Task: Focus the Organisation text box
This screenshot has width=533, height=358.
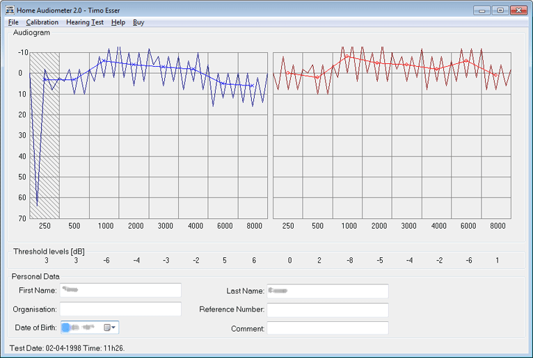Action: click(x=120, y=309)
